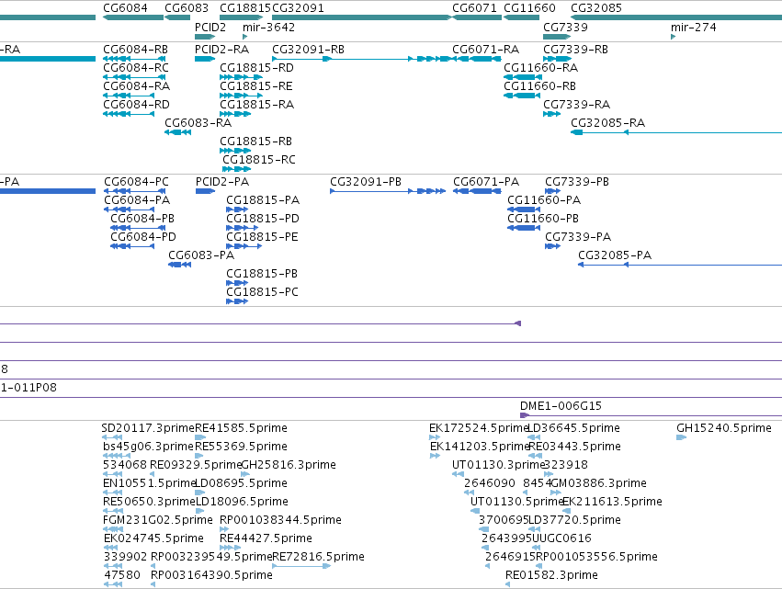The image size is (782, 589).
Task: Select transcript CG6084-RC
Action: coord(136,68)
